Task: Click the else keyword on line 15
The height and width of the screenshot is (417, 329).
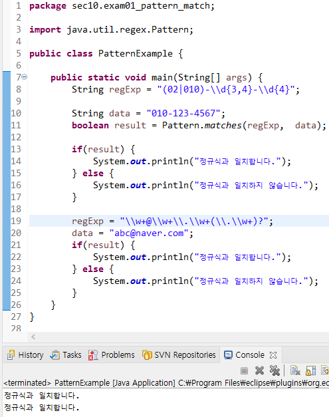Action: [93, 173]
